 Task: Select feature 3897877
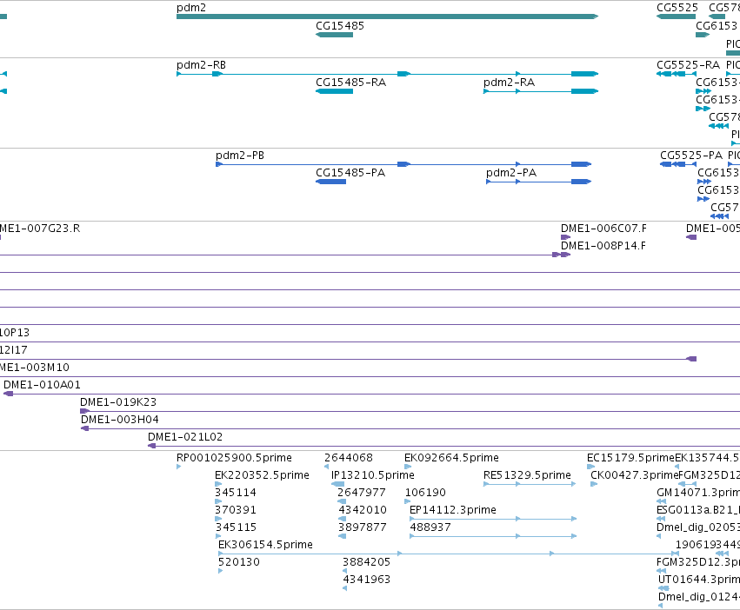pyautogui.click(x=363, y=527)
